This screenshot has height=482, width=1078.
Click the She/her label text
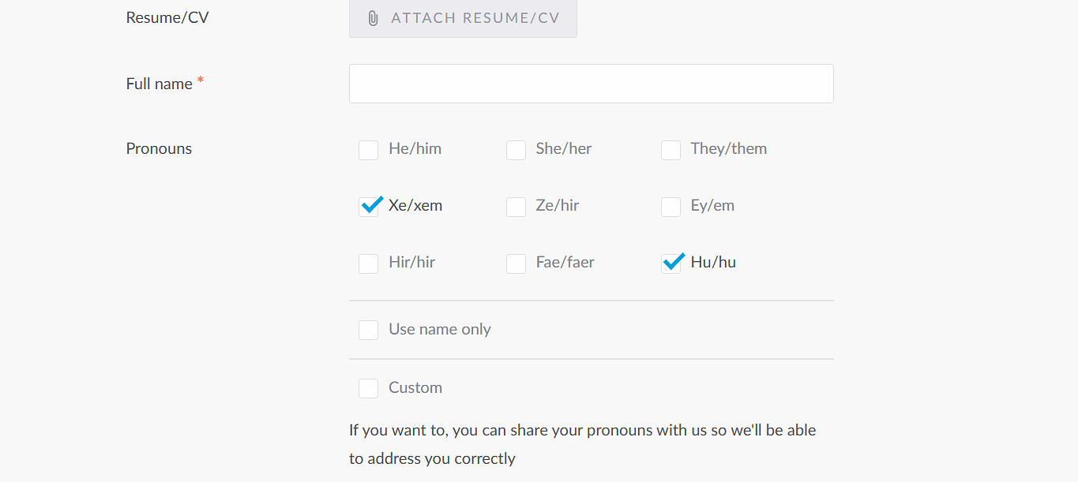[x=563, y=149]
